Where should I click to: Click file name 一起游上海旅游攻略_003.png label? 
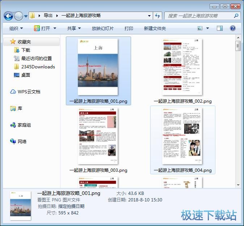click(x=98, y=170)
